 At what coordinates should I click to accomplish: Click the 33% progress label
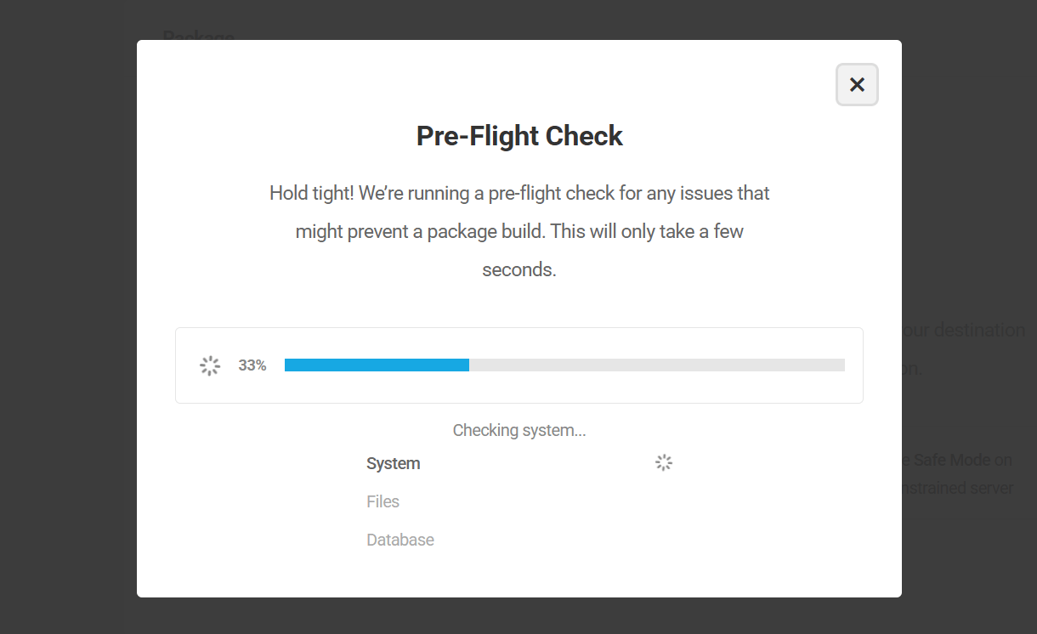pyautogui.click(x=252, y=365)
